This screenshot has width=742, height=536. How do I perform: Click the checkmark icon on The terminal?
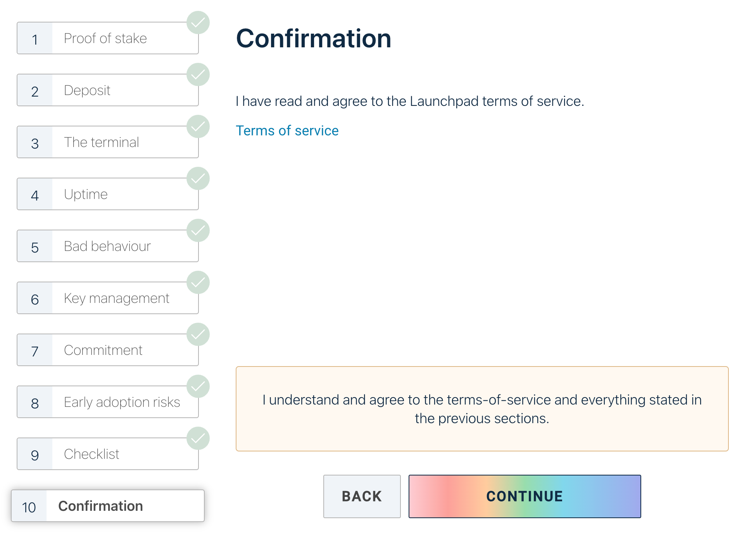click(x=198, y=126)
